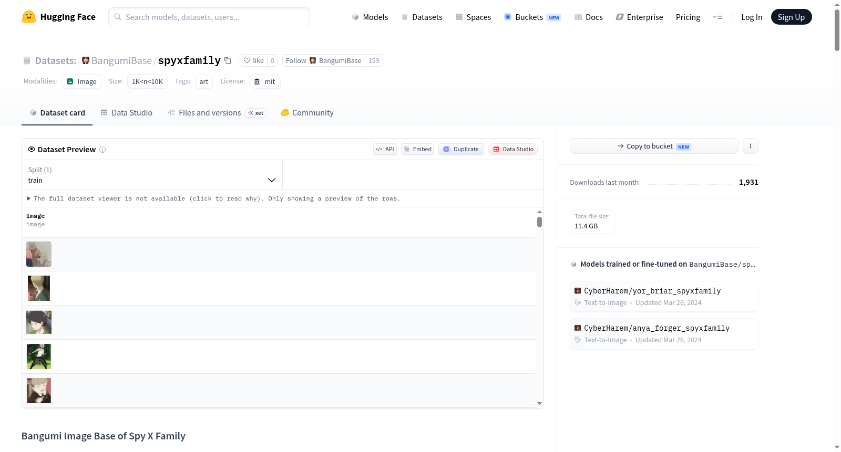
Task: Click the page vertical scrollbar thumb
Action: coord(837,30)
